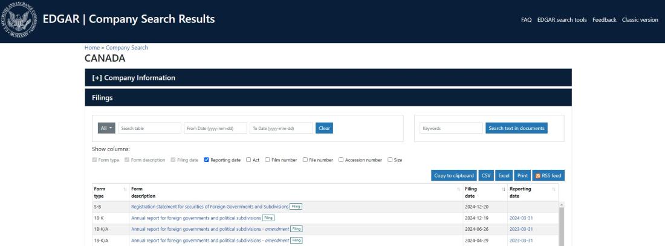This screenshot has height=246, width=665.
Task: Open EDGAR search tools
Action: point(562,20)
